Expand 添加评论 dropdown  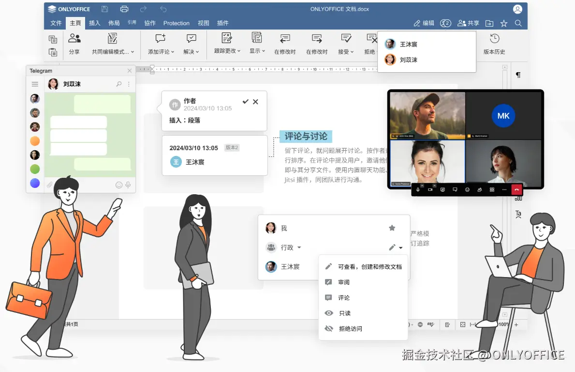(x=173, y=52)
